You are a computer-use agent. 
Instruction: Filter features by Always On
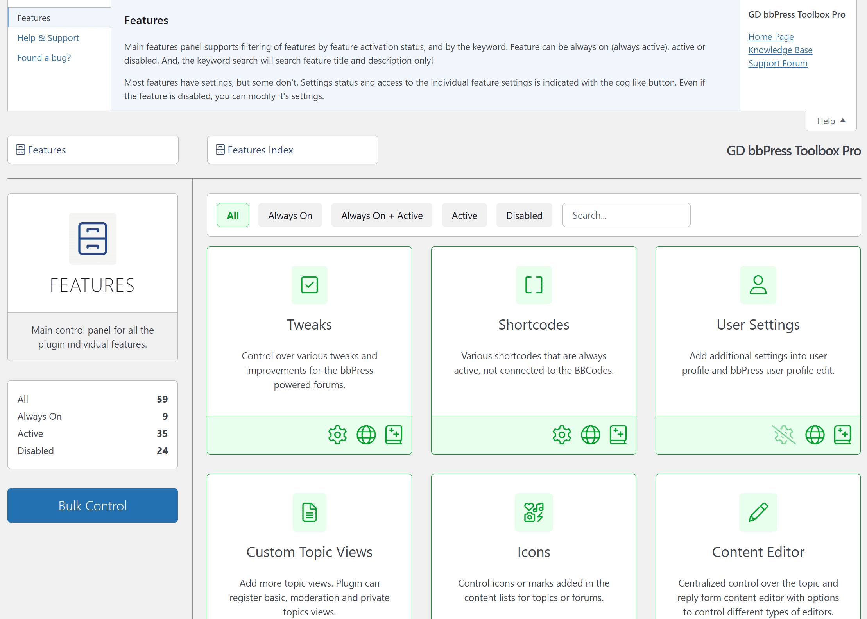[290, 215]
